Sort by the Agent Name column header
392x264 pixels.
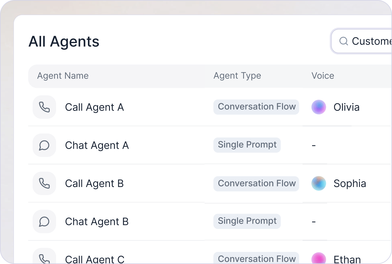coord(63,76)
